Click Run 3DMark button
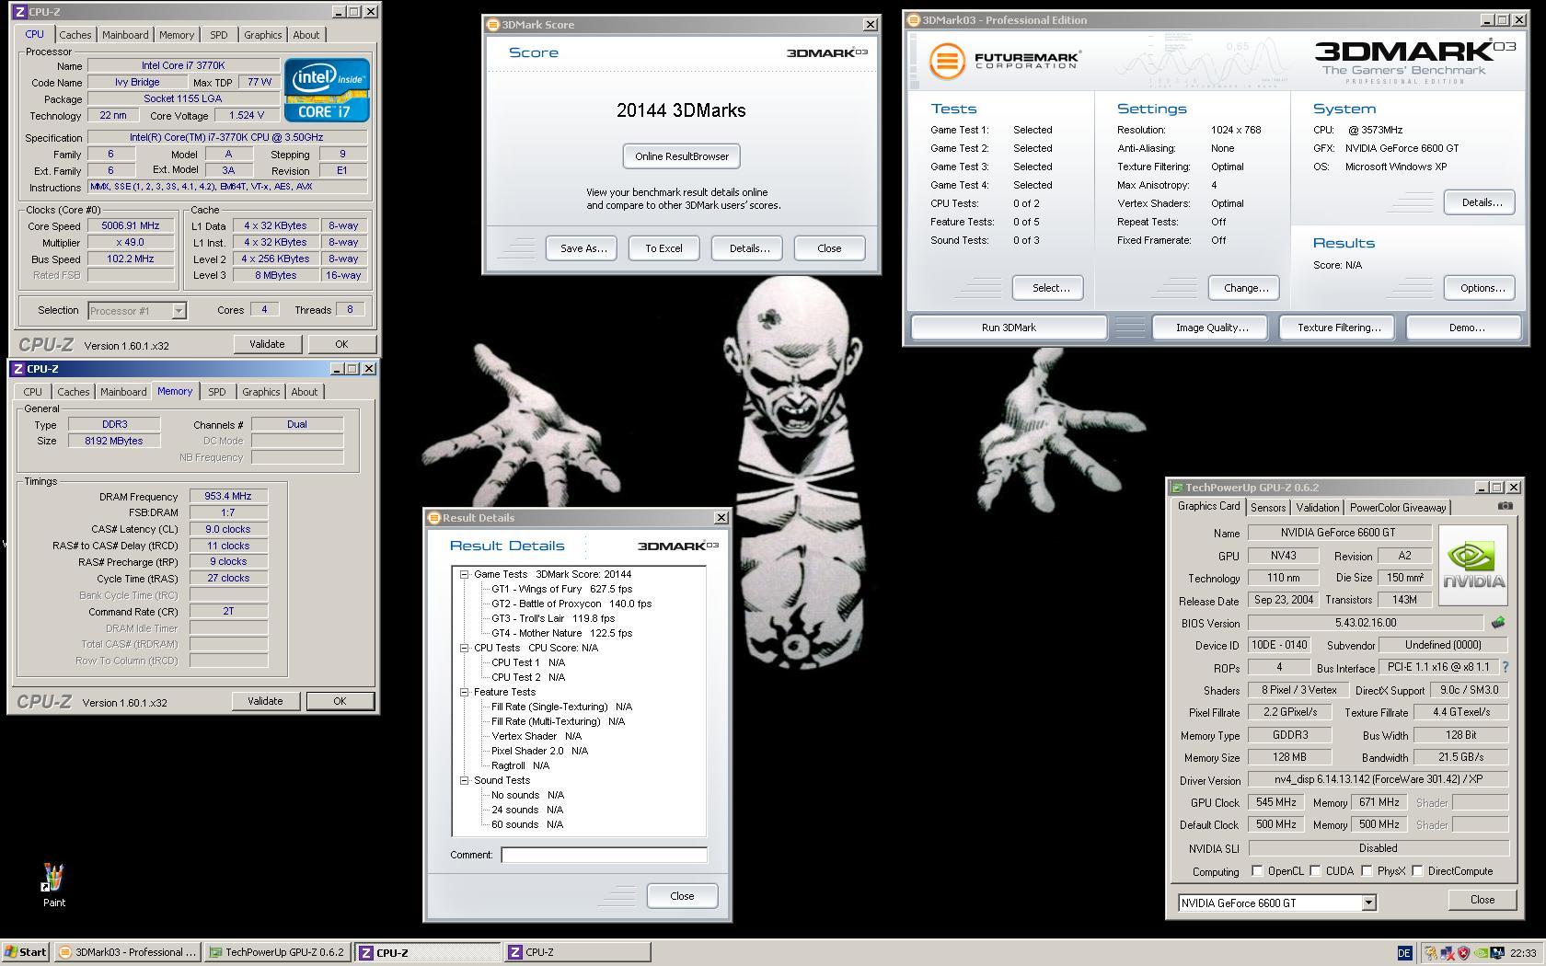 pos(1009,328)
